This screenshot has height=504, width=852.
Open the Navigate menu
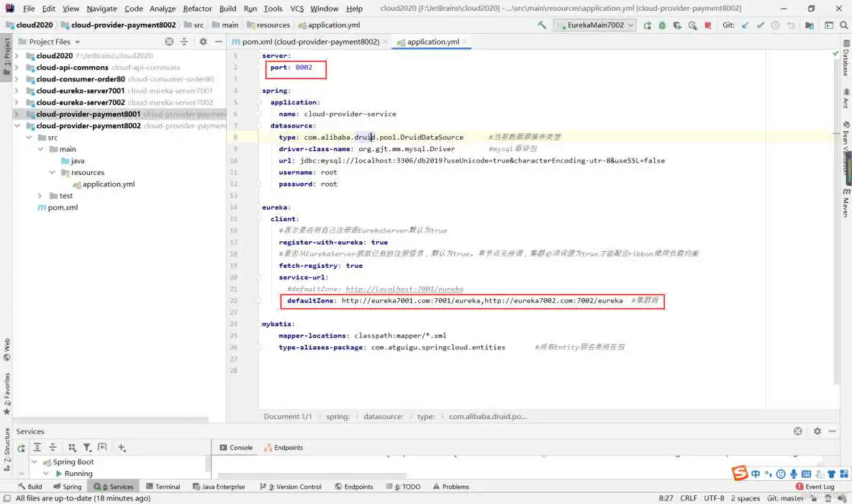(x=101, y=9)
